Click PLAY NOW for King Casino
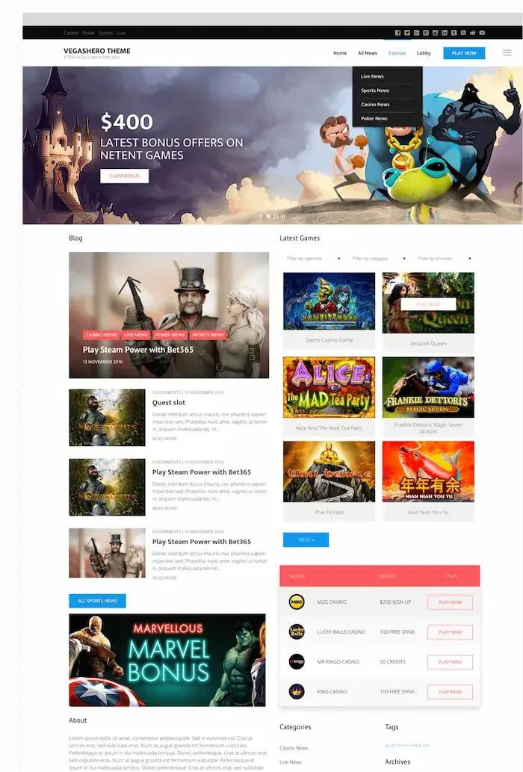The width and height of the screenshot is (523, 772). (451, 692)
